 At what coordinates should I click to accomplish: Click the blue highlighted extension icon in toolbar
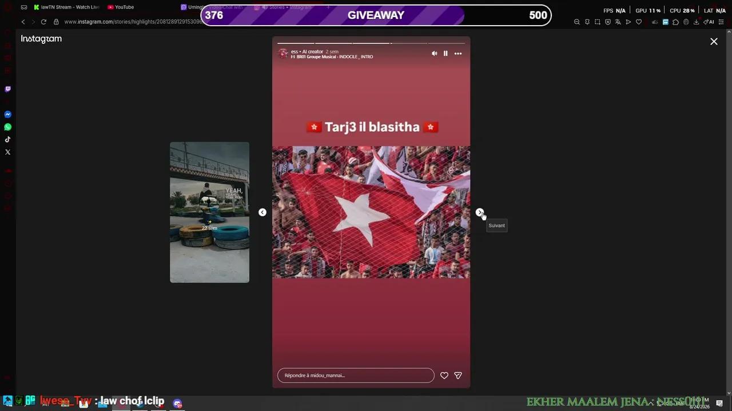coord(665,22)
